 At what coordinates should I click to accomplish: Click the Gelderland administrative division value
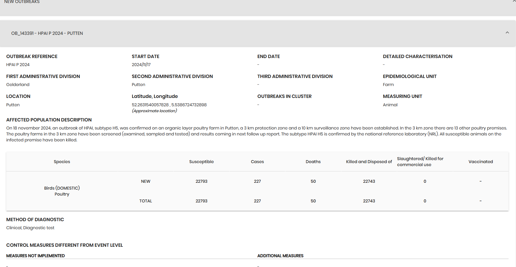[18, 85]
